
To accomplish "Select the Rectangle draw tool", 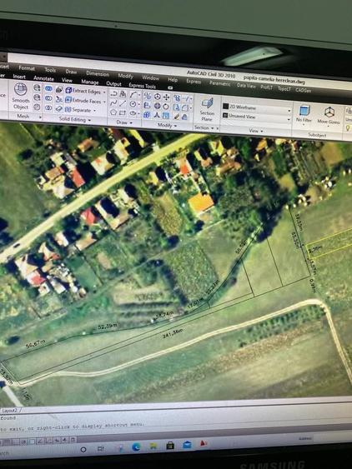I will coord(123,112).
